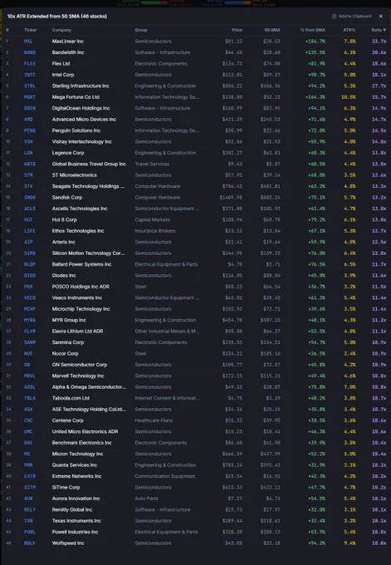Open the STX ticker link
This screenshot has width=391, height=565.
point(28,187)
